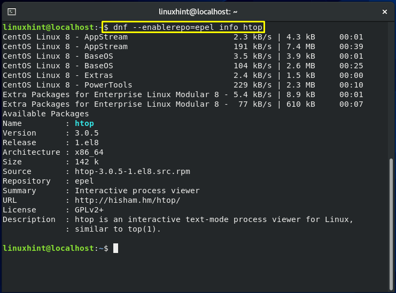Click the 229 kB/s speed value
Viewport: 396px width, 293px height.
(x=253, y=85)
